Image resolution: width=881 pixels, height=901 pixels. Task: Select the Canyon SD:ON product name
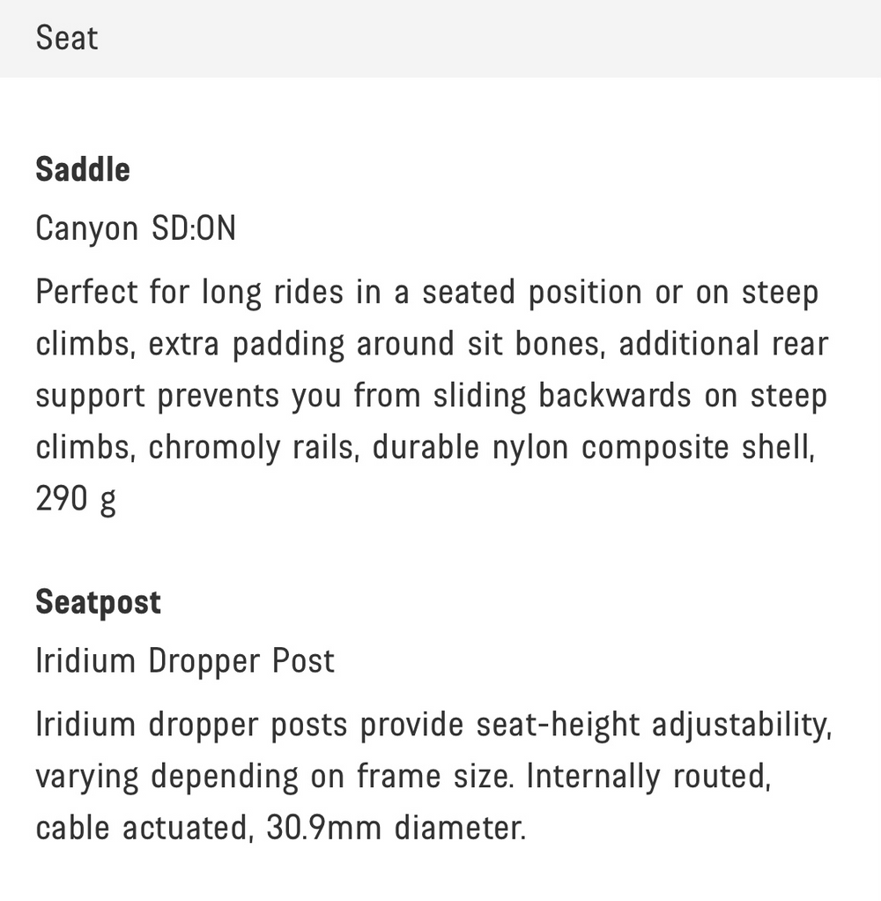[x=136, y=228]
